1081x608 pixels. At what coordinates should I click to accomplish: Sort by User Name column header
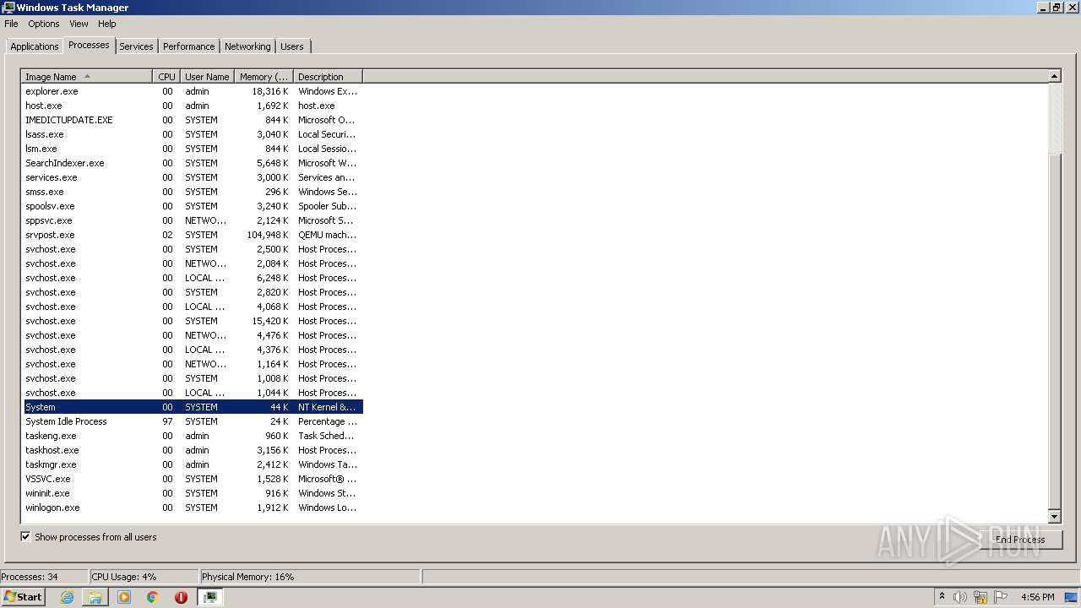(207, 77)
